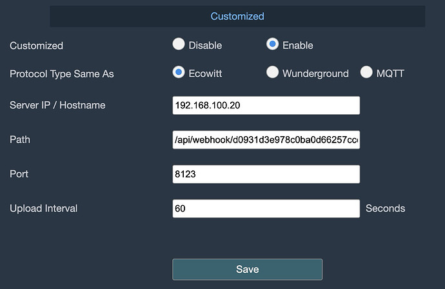Viewport: 445px width, 289px height.
Task: Click the 'Path' label text
Action: click(x=20, y=140)
